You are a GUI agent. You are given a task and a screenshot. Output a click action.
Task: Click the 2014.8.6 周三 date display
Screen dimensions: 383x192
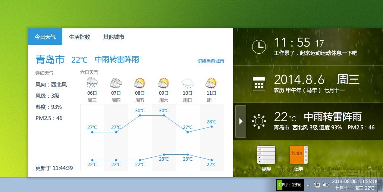pos(317,79)
